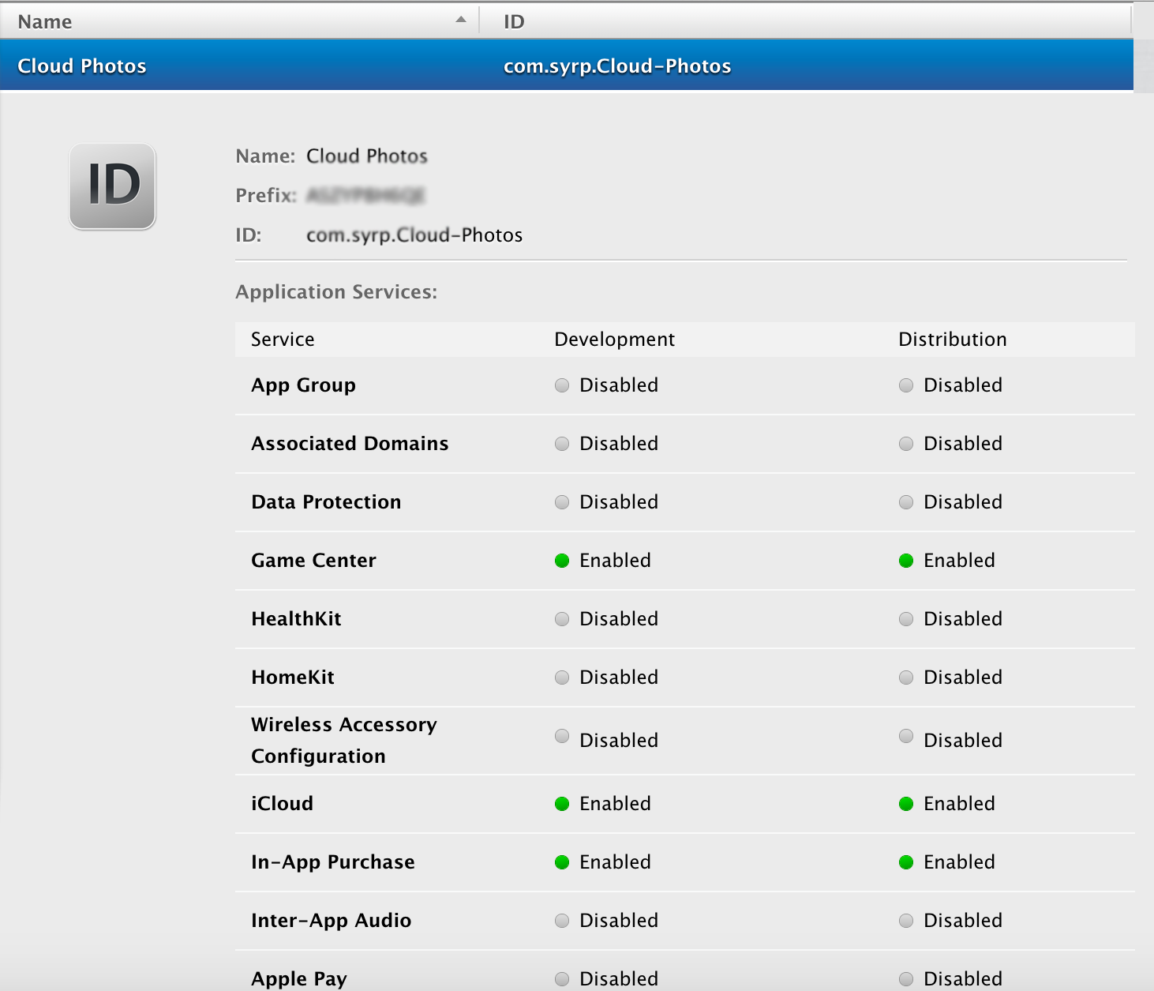Click the Wireless Accessory Configuration Development dot

coord(562,736)
